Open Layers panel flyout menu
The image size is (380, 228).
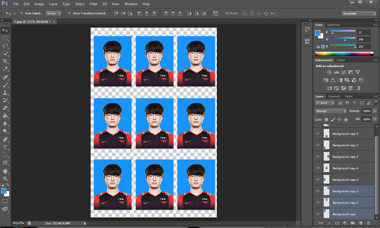[375, 96]
